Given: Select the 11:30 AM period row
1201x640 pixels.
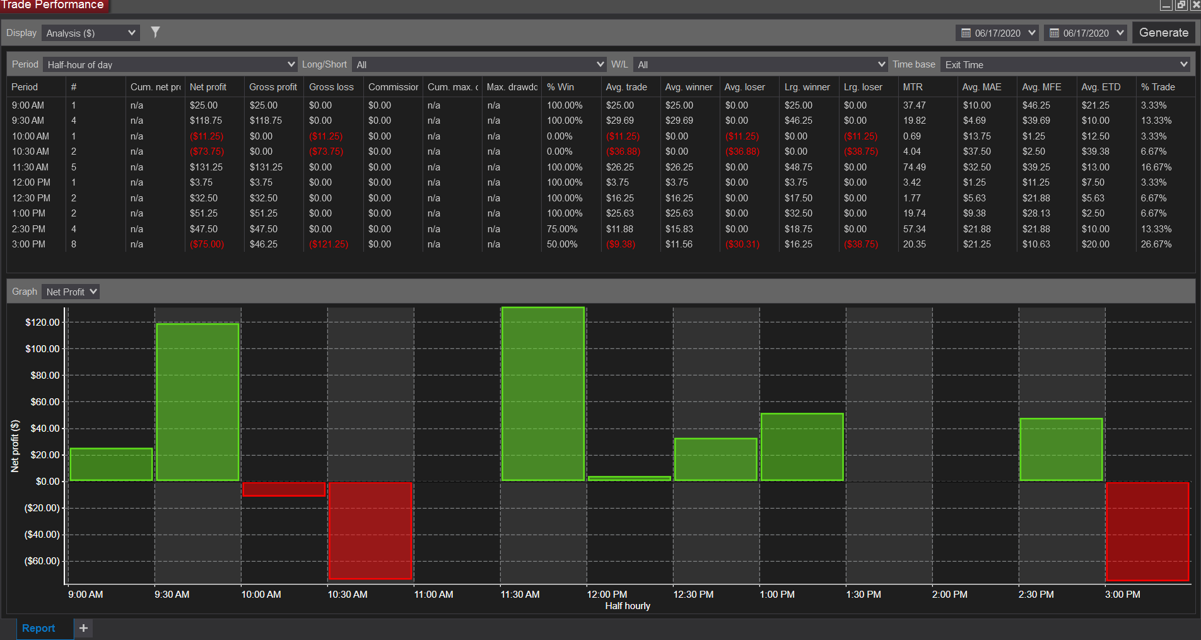Looking at the screenshot, I should point(600,167).
